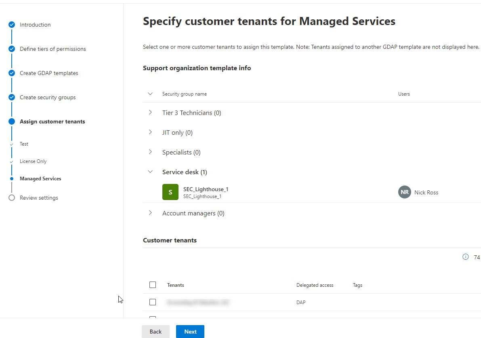Click the Review settings step circle icon
481x338 pixels.
pyautogui.click(x=12, y=198)
